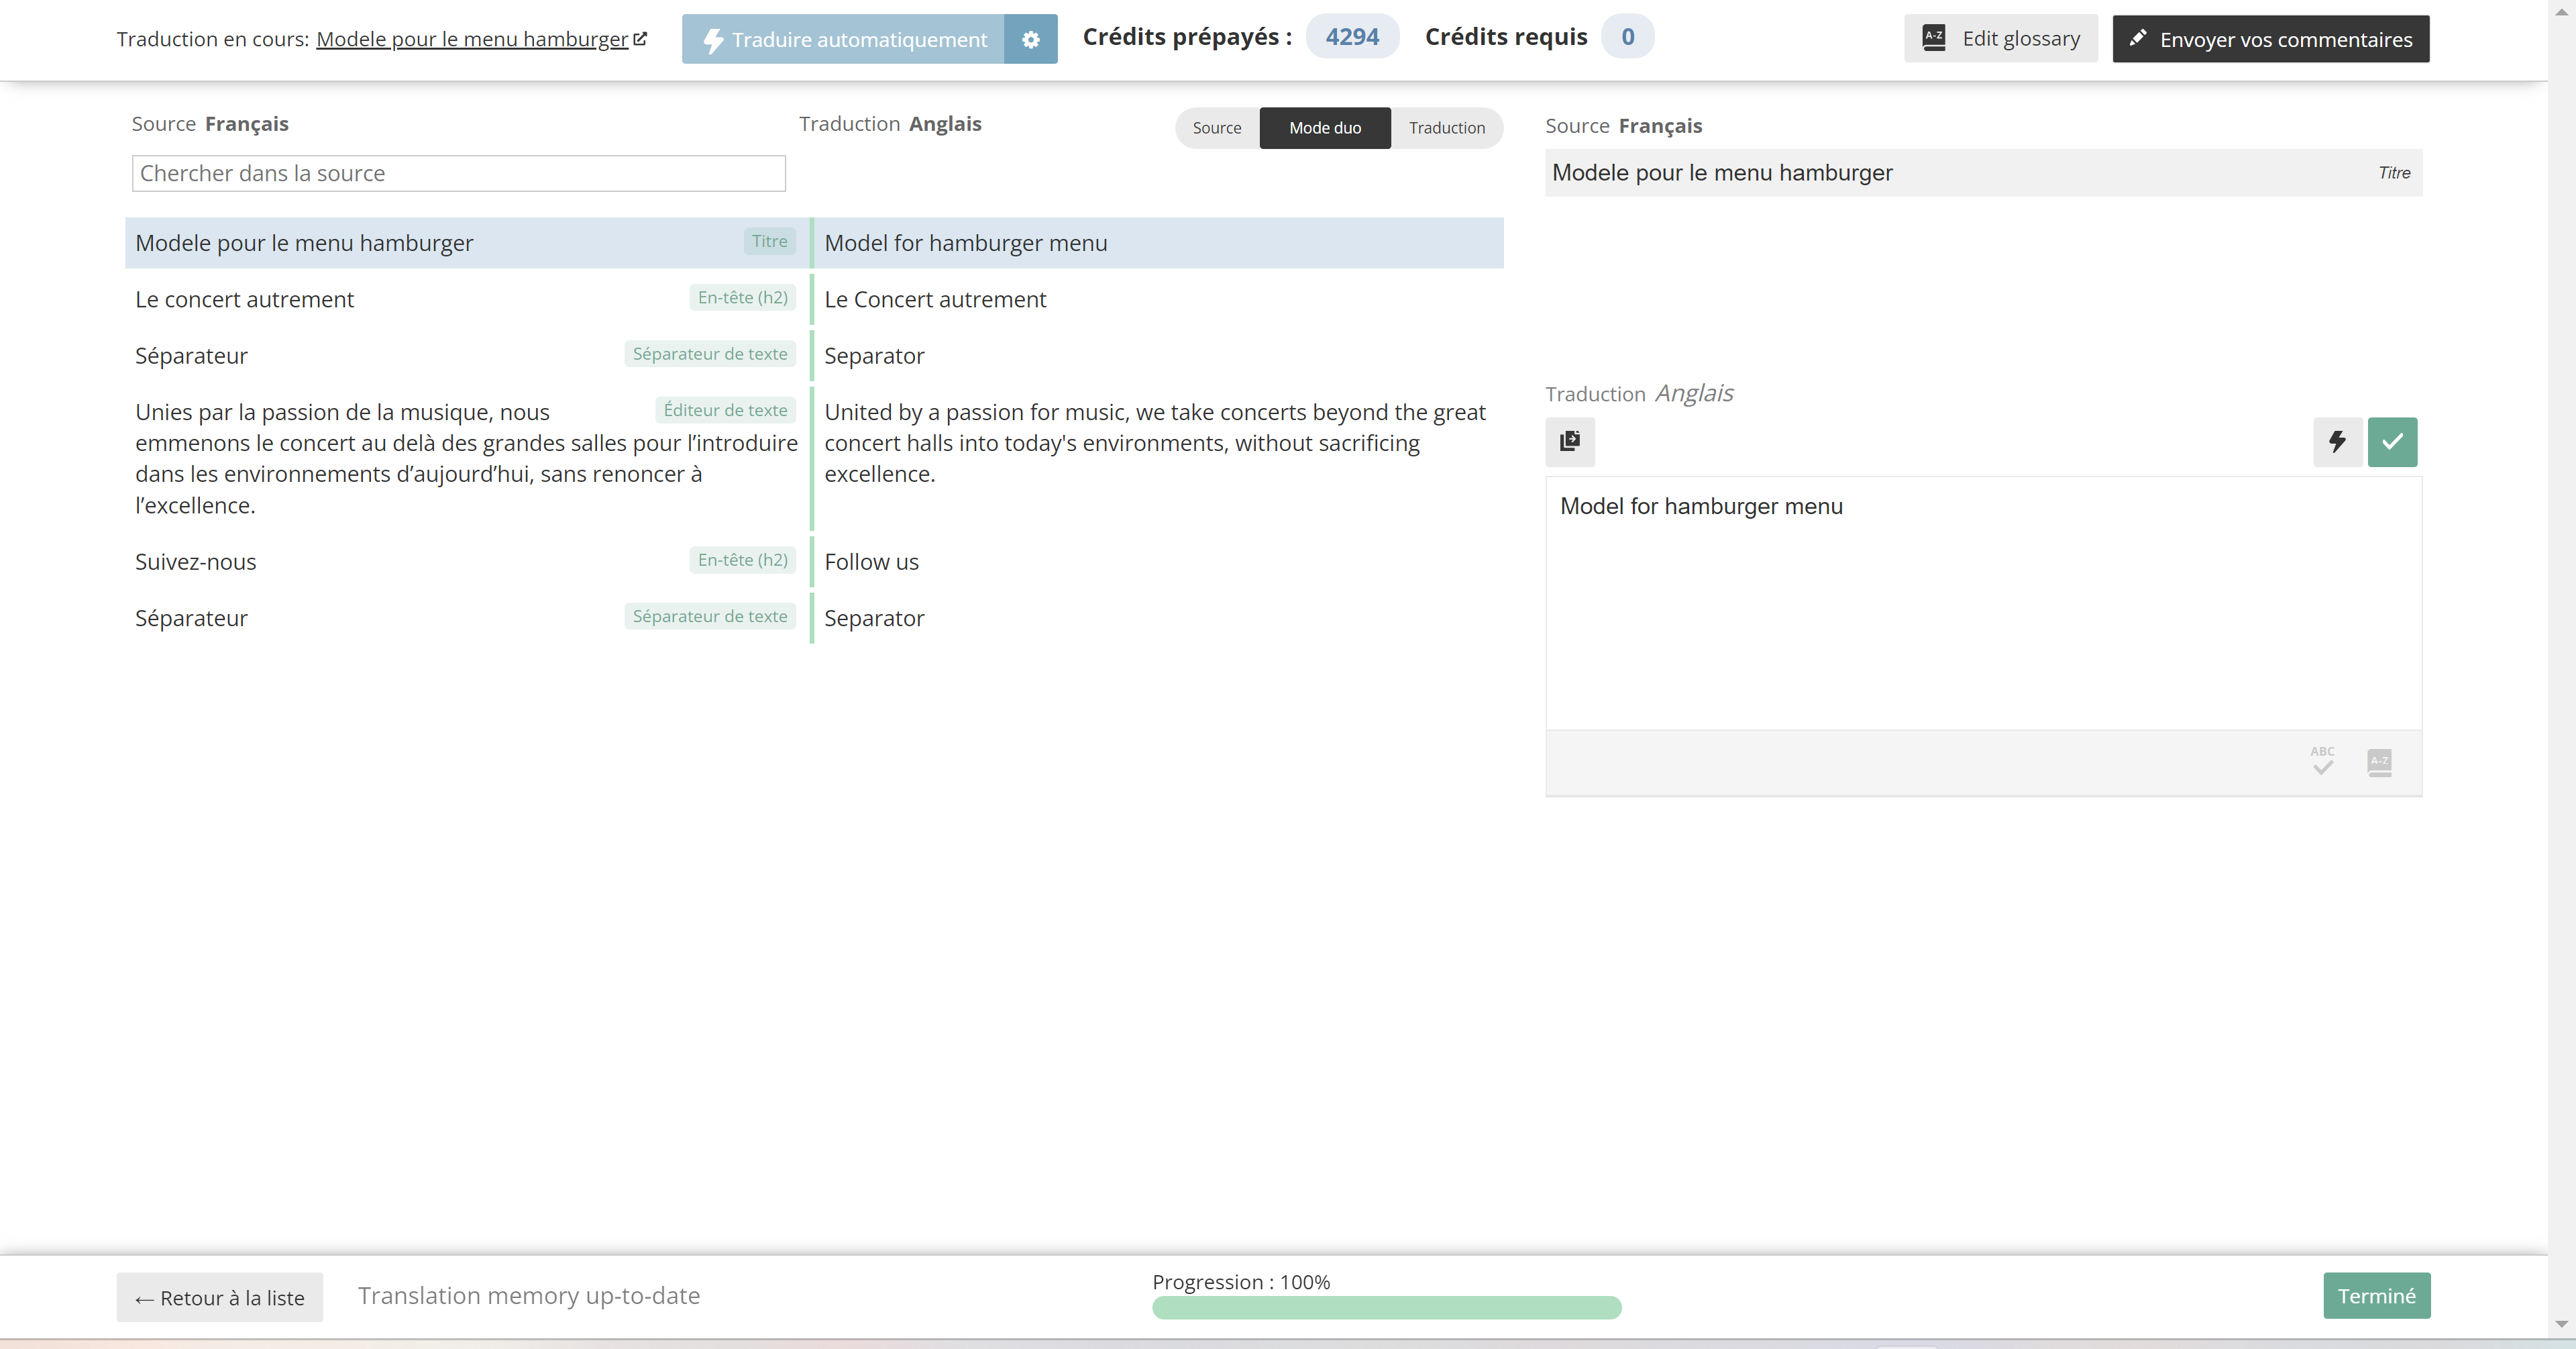Click Traduire automatiquement button
The width and height of the screenshot is (2576, 1349).
click(x=843, y=39)
